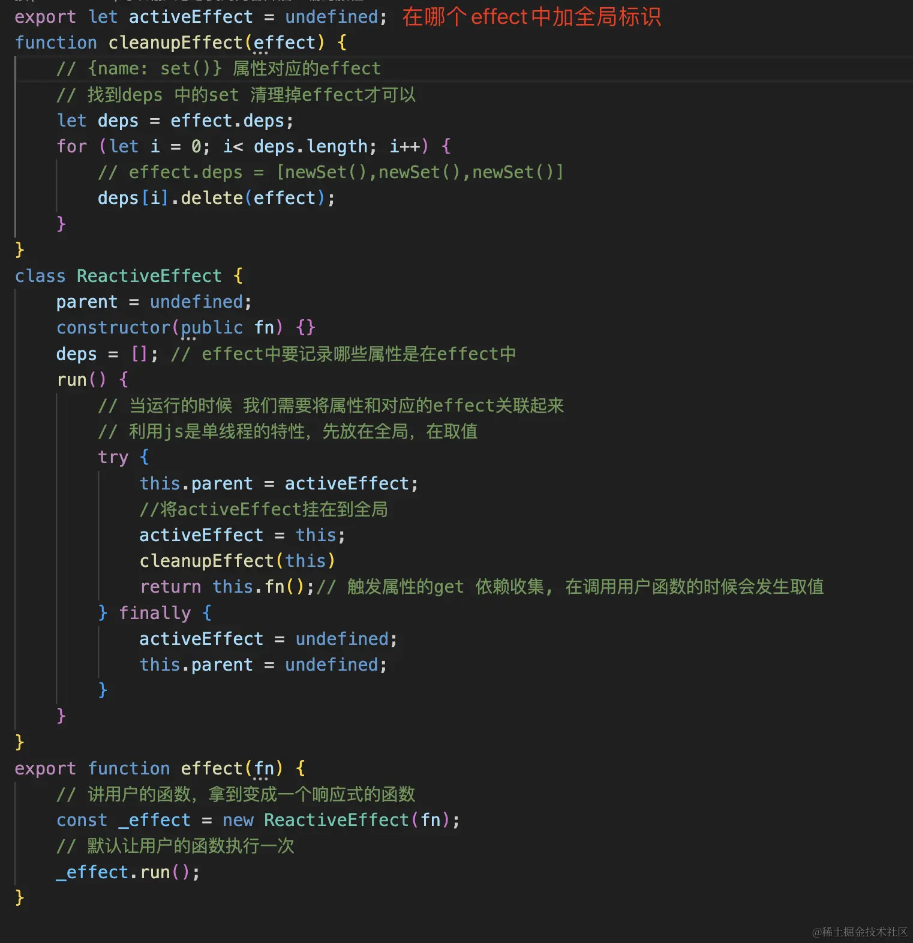
Task: Click the line 'this.parent = undefined;'
Action: click(263, 665)
